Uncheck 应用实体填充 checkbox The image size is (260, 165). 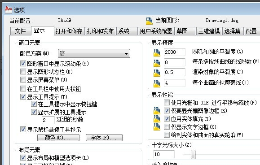pos(167,119)
